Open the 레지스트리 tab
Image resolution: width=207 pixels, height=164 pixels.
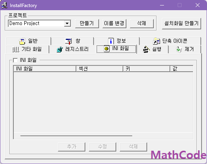pyautogui.click(x=73, y=49)
